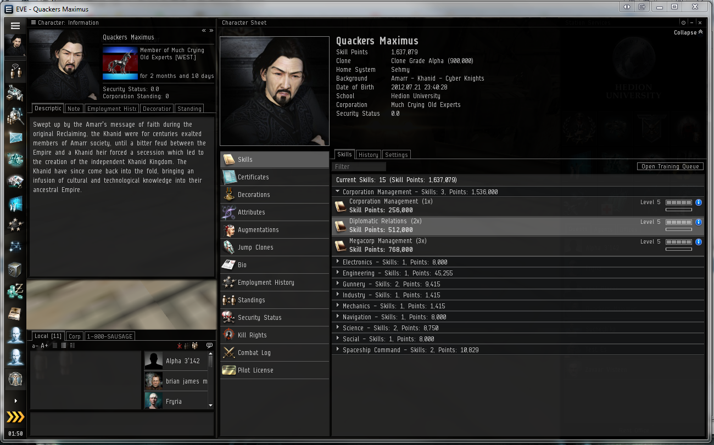Click the four-stars icon in the sidebar
This screenshot has width=714, height=445.
pos(15,225)
